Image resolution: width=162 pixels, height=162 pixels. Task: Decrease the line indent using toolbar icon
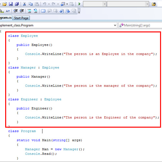click(x=16, y=11)
